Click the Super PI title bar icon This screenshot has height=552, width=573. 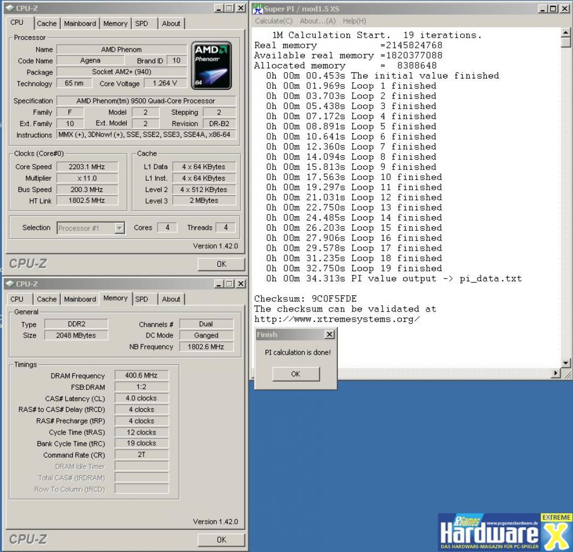point(257,9)
